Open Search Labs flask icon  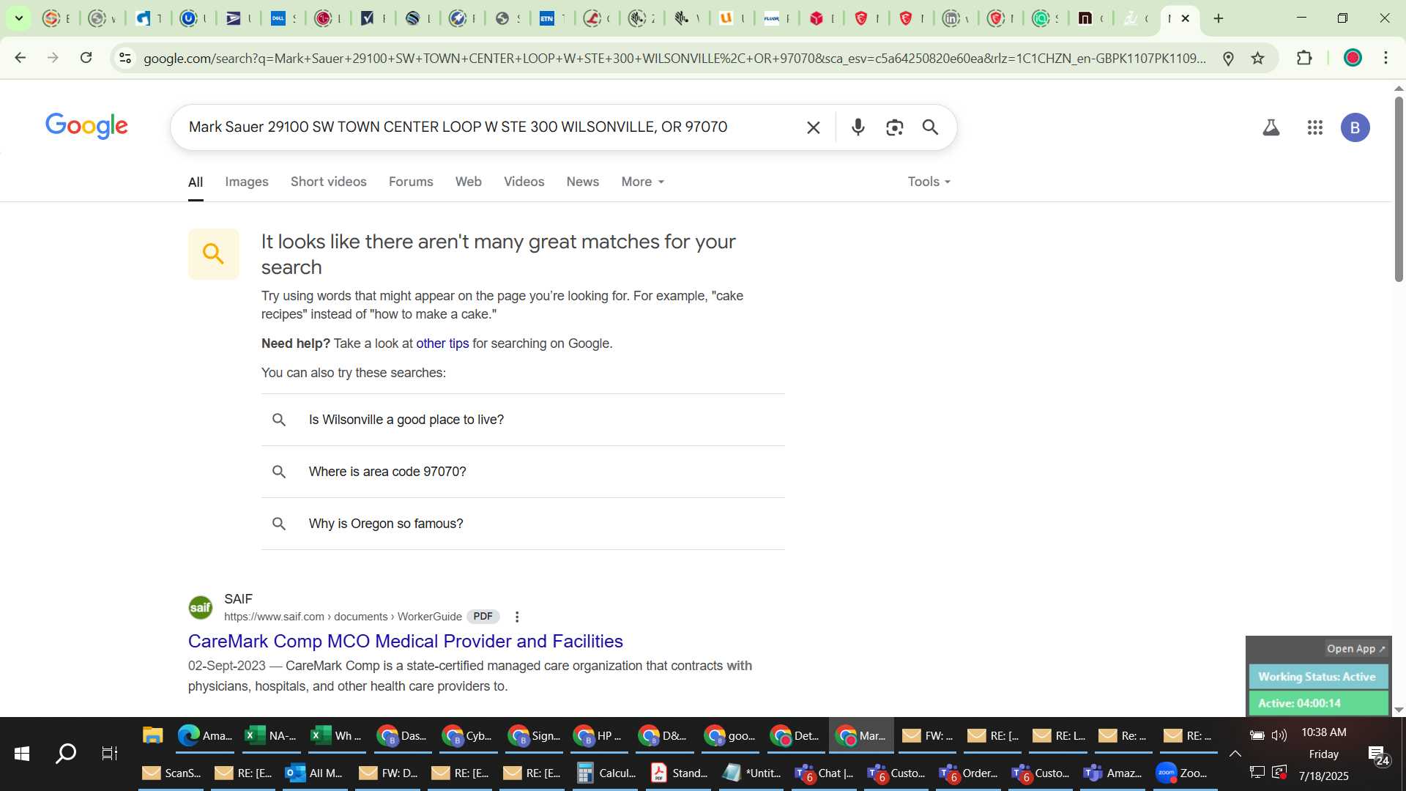[1271, 127]
